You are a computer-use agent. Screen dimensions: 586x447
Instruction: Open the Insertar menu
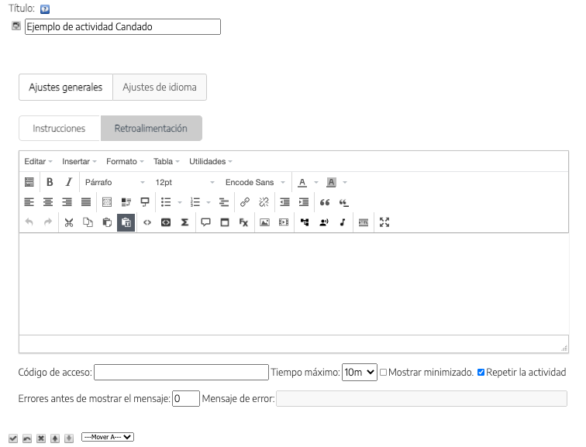coord(79,161)
